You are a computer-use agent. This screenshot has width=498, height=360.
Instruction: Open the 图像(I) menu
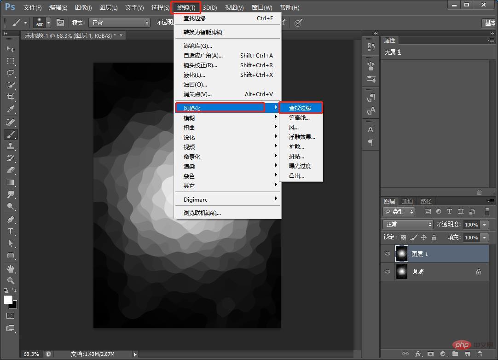tap(83, 7)
